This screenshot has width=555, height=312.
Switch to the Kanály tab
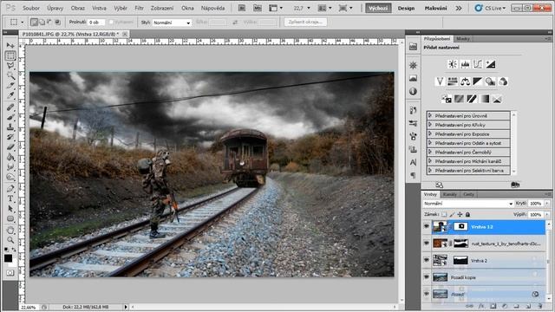click(449, 194)
